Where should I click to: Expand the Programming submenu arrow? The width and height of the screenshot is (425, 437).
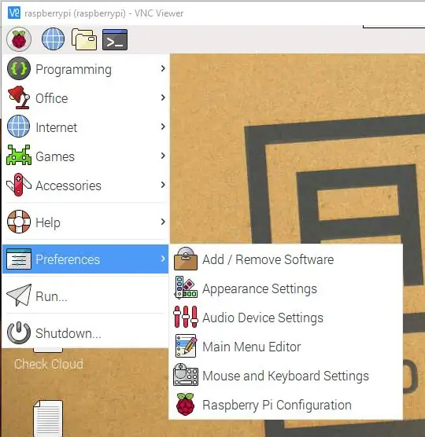point(163,68)
